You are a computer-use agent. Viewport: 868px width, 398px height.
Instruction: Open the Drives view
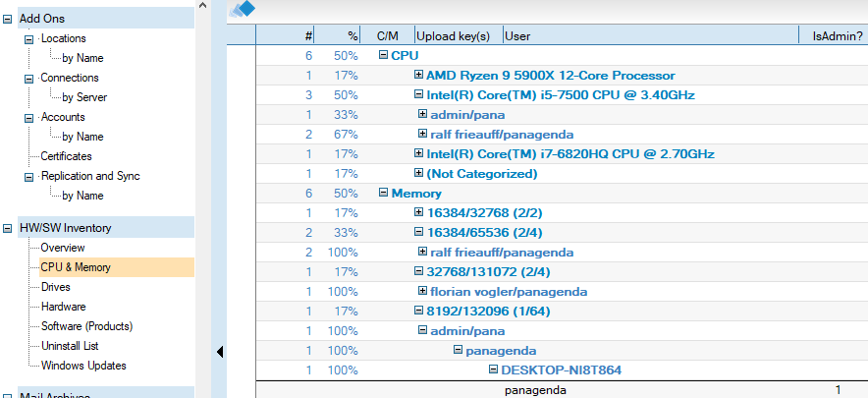click(55, 287)
